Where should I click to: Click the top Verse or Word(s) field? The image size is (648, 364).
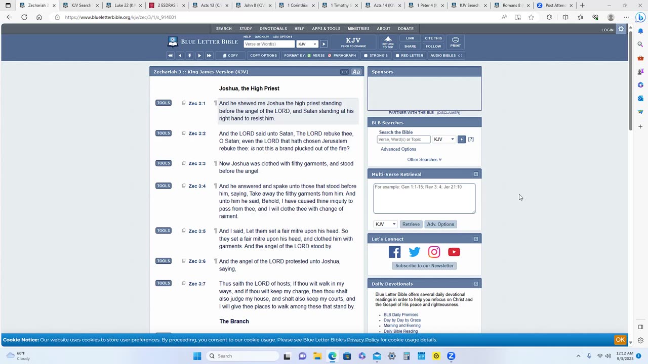pyautogui.click(x=269, y=44)
